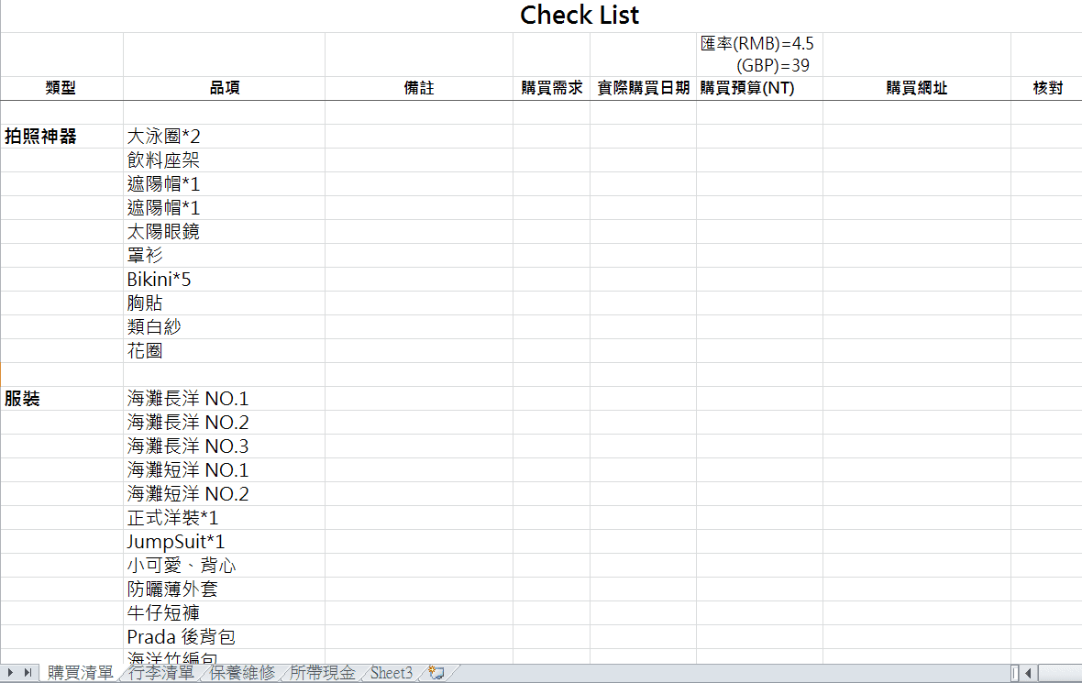Select the 匯率(RMB)=4.5 cell
Viewport: 1082px width, 683px height.
pos(759,54)
